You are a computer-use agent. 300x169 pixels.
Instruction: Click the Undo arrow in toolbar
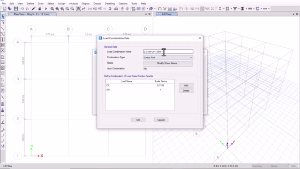[x=22, y=8]
